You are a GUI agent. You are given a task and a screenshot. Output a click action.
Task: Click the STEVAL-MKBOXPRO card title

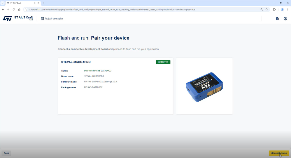coord(76,62)
